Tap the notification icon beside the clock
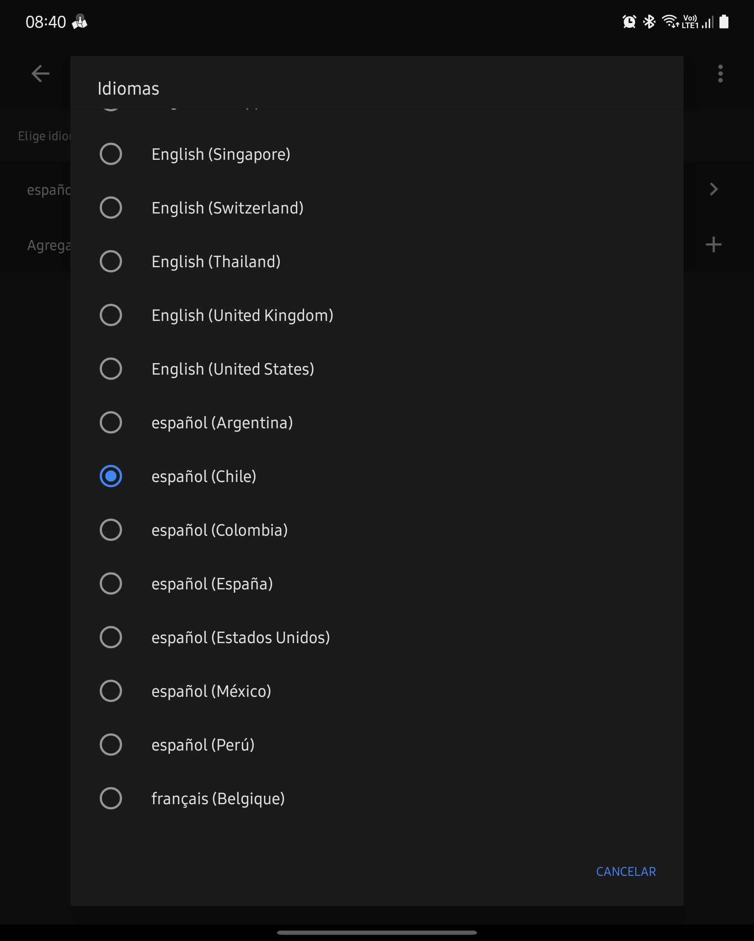 coord(79,21)
